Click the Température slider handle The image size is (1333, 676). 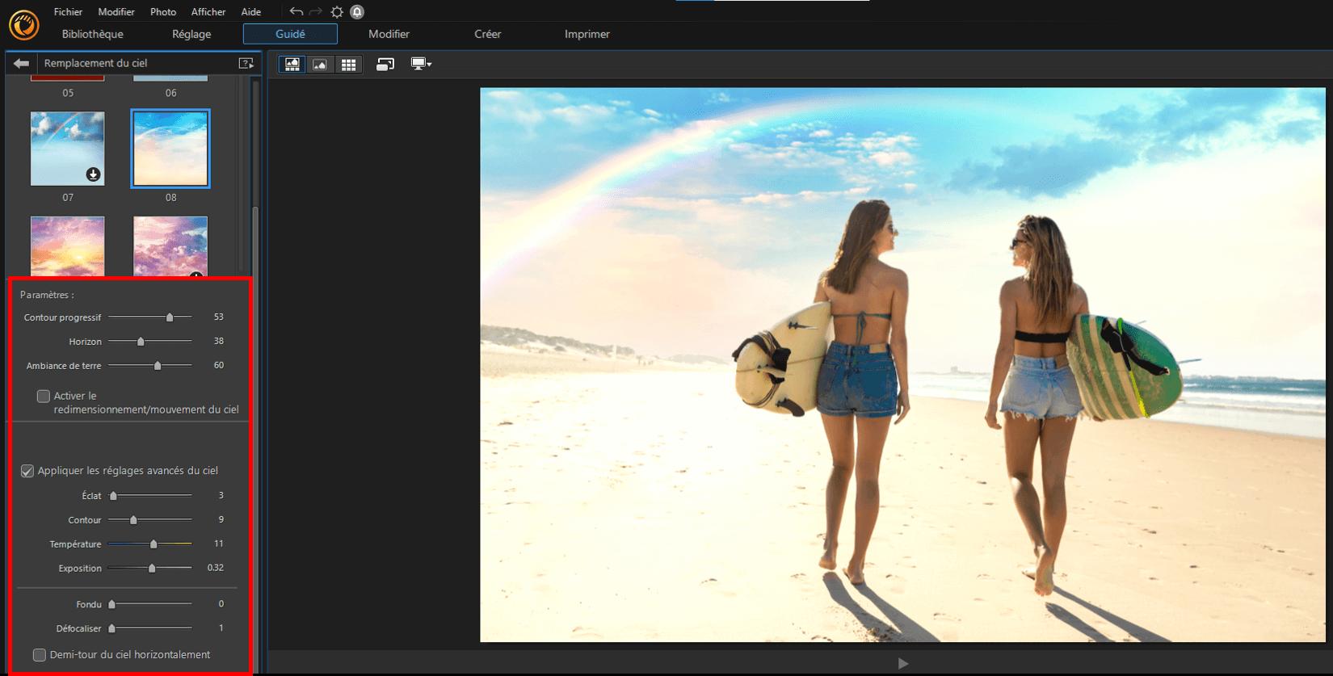pyautogui.click(x=153, y=544)
